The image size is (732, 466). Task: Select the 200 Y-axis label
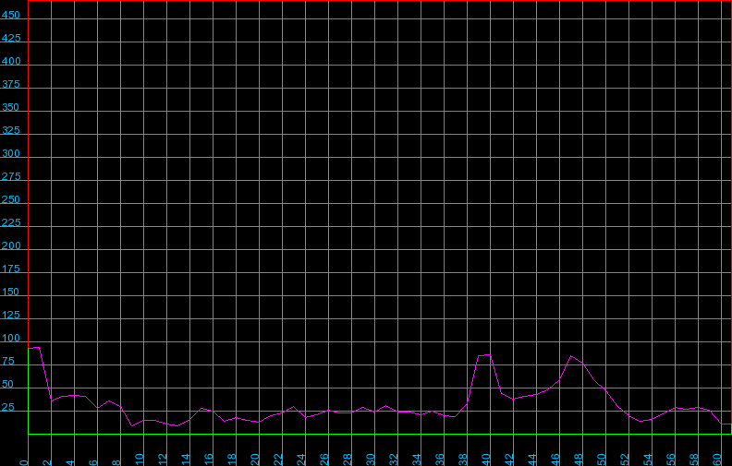11,245
